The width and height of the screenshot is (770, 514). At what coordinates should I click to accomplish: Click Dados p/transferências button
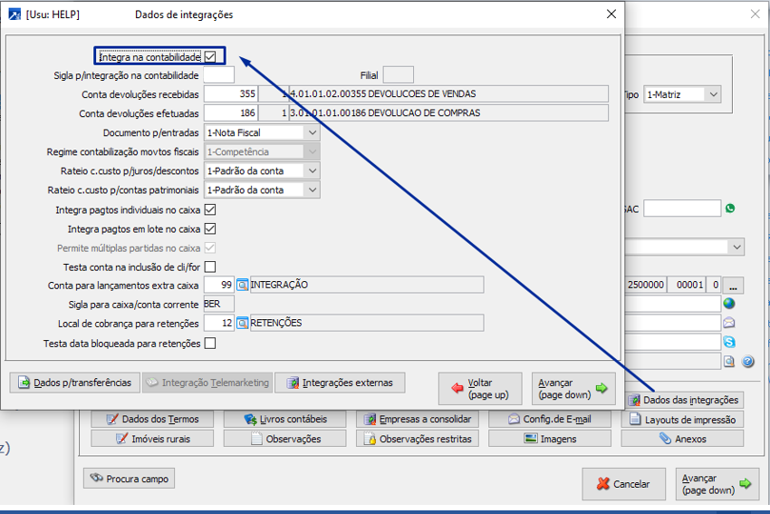point(75,383)
